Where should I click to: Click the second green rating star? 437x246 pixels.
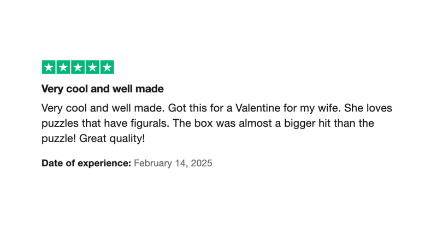tap(63, 67)
